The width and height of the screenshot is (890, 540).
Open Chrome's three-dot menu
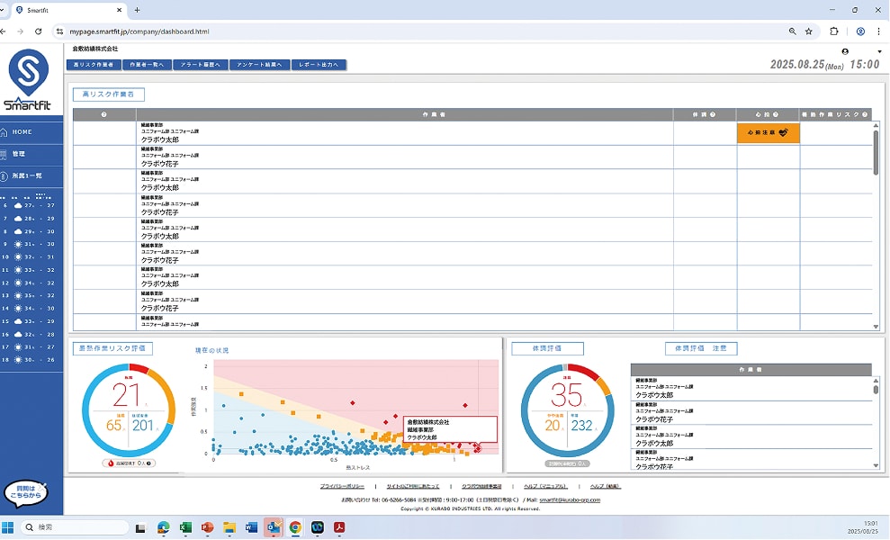(879, 31)
